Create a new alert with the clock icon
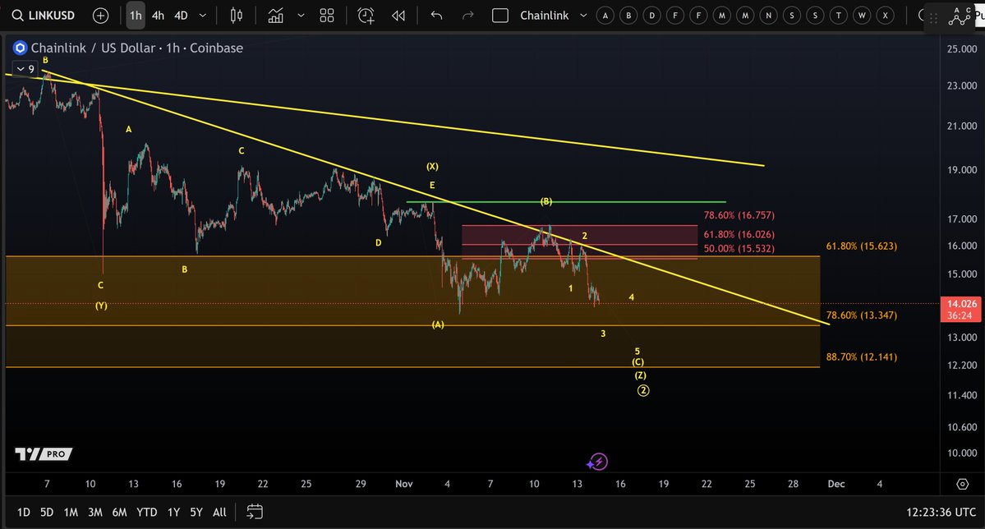Image resolution: width=985 pixels, height=529 pixels. pyautogui.click(x=365, y=15)
